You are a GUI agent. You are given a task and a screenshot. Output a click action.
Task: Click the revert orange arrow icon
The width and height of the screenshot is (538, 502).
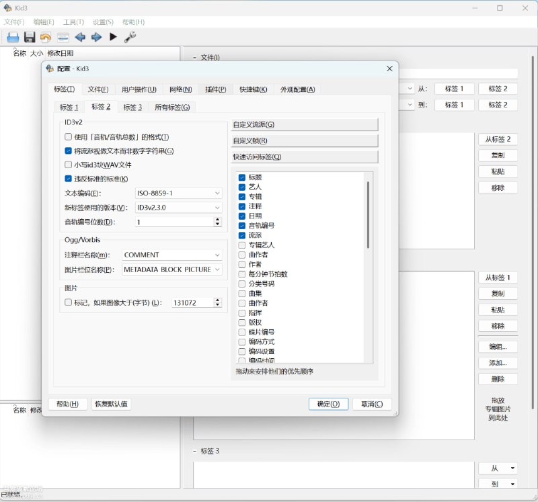pos(46,37)
